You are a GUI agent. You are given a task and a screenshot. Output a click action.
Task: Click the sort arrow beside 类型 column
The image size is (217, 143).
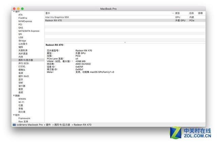pos(173,13)
